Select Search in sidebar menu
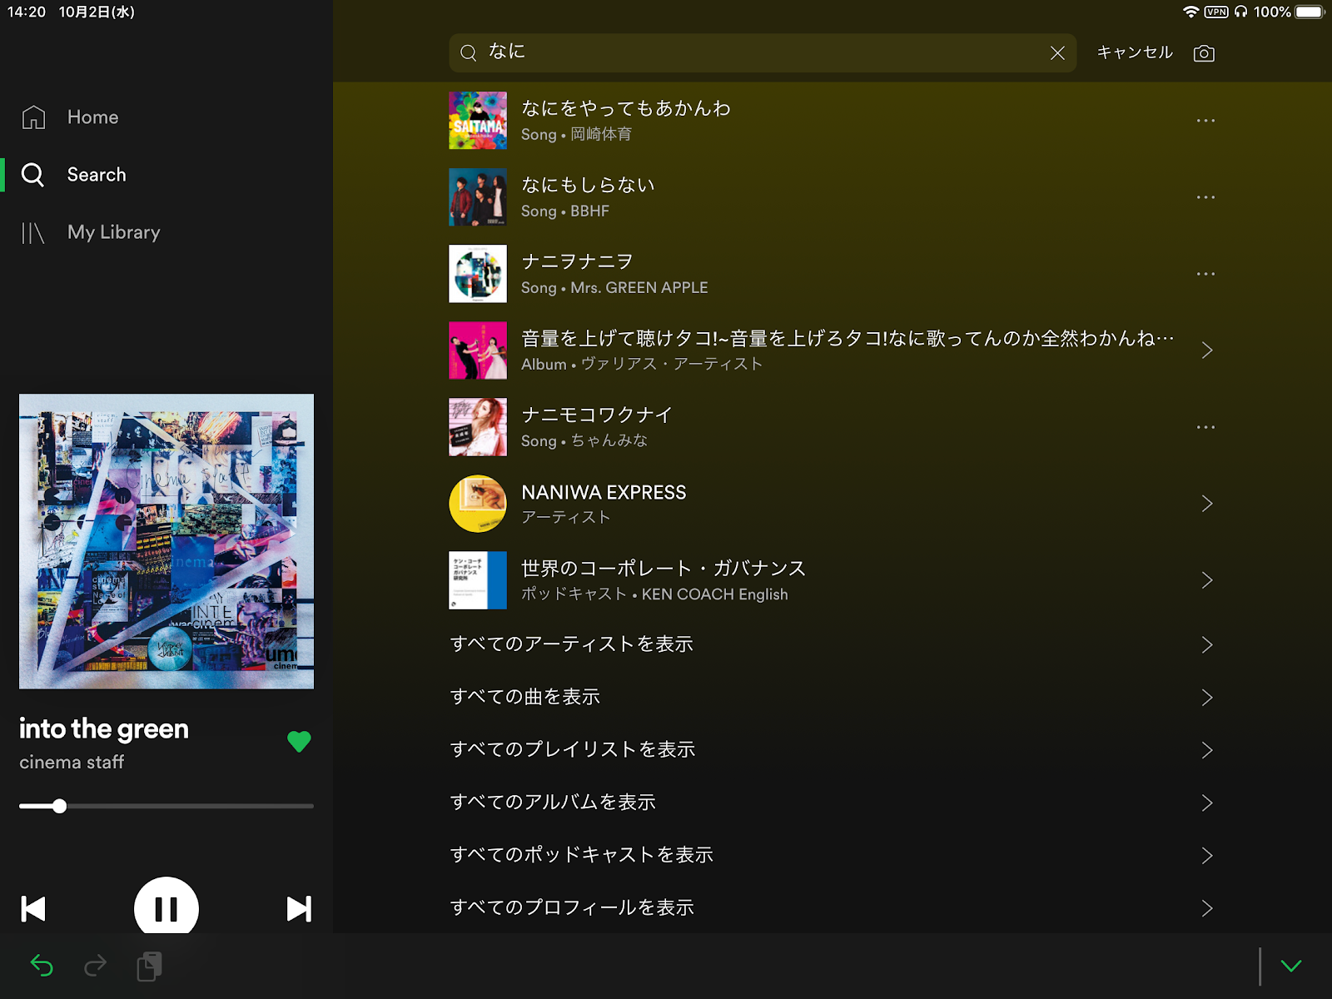This screenshot has height=999, width=1332. [x=97, y=175]
